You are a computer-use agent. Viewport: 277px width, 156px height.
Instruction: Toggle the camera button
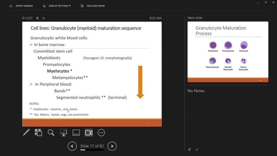pos(89,132)
